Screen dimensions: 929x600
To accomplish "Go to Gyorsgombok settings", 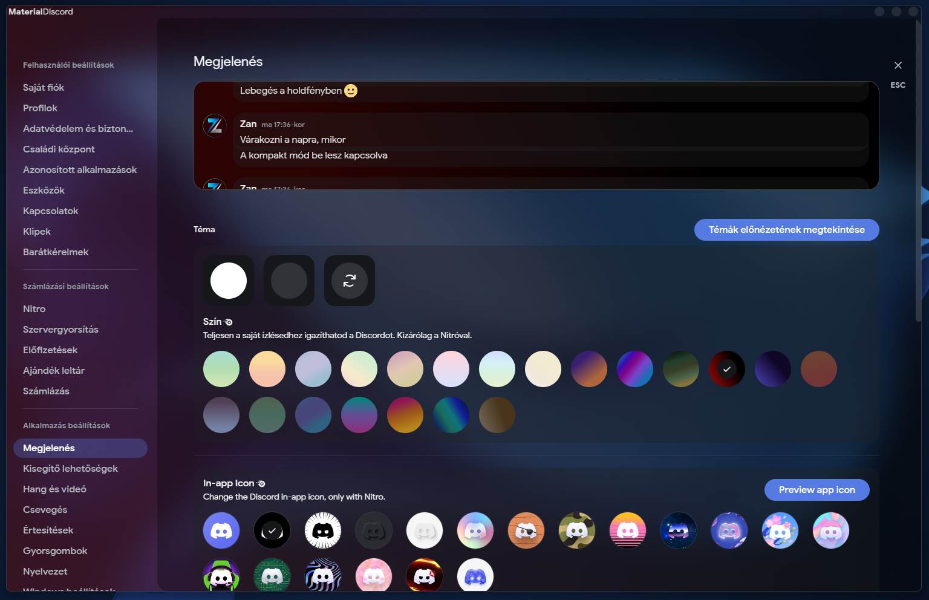I will click(80, 551).
